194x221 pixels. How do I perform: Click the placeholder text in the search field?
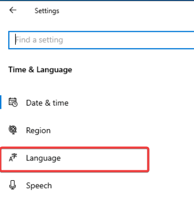[39, 40]
